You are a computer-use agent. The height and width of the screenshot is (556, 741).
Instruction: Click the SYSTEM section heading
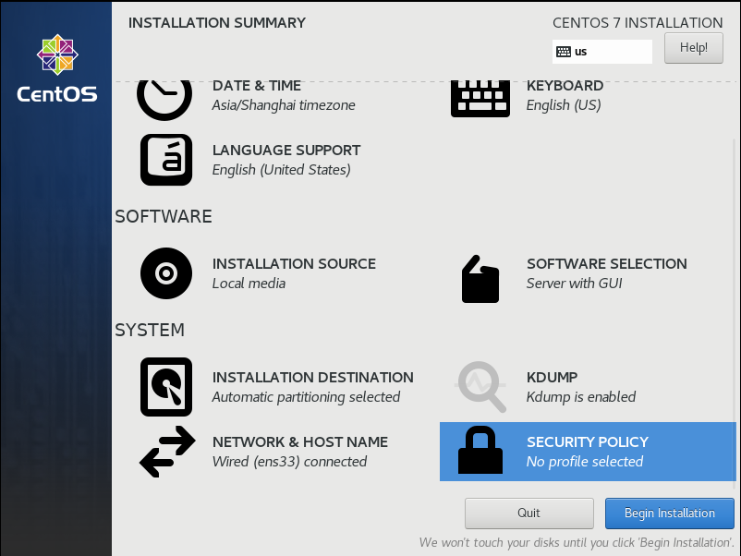coord(150,331)
